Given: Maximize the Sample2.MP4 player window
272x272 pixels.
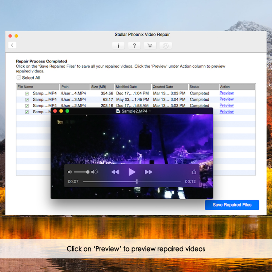Looking at the screenshot, I should pos(67,111).
